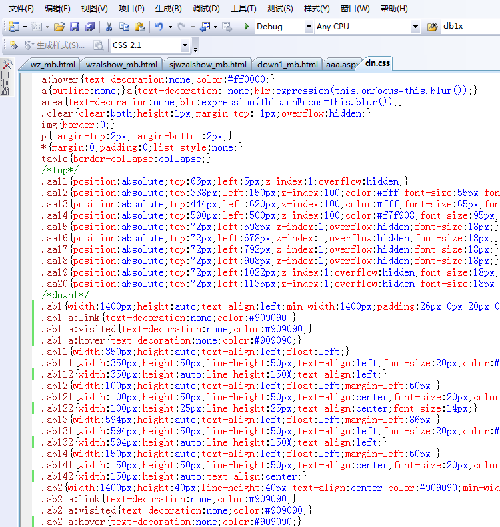Click the Paste clipboard icon
The height and width of the screenshot is (527, 500).
point(139,27)
